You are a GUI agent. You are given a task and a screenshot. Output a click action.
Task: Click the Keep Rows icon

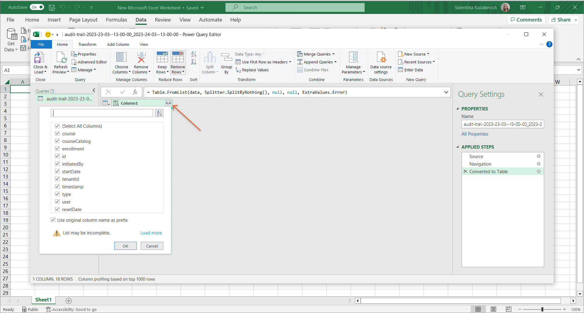162,58
